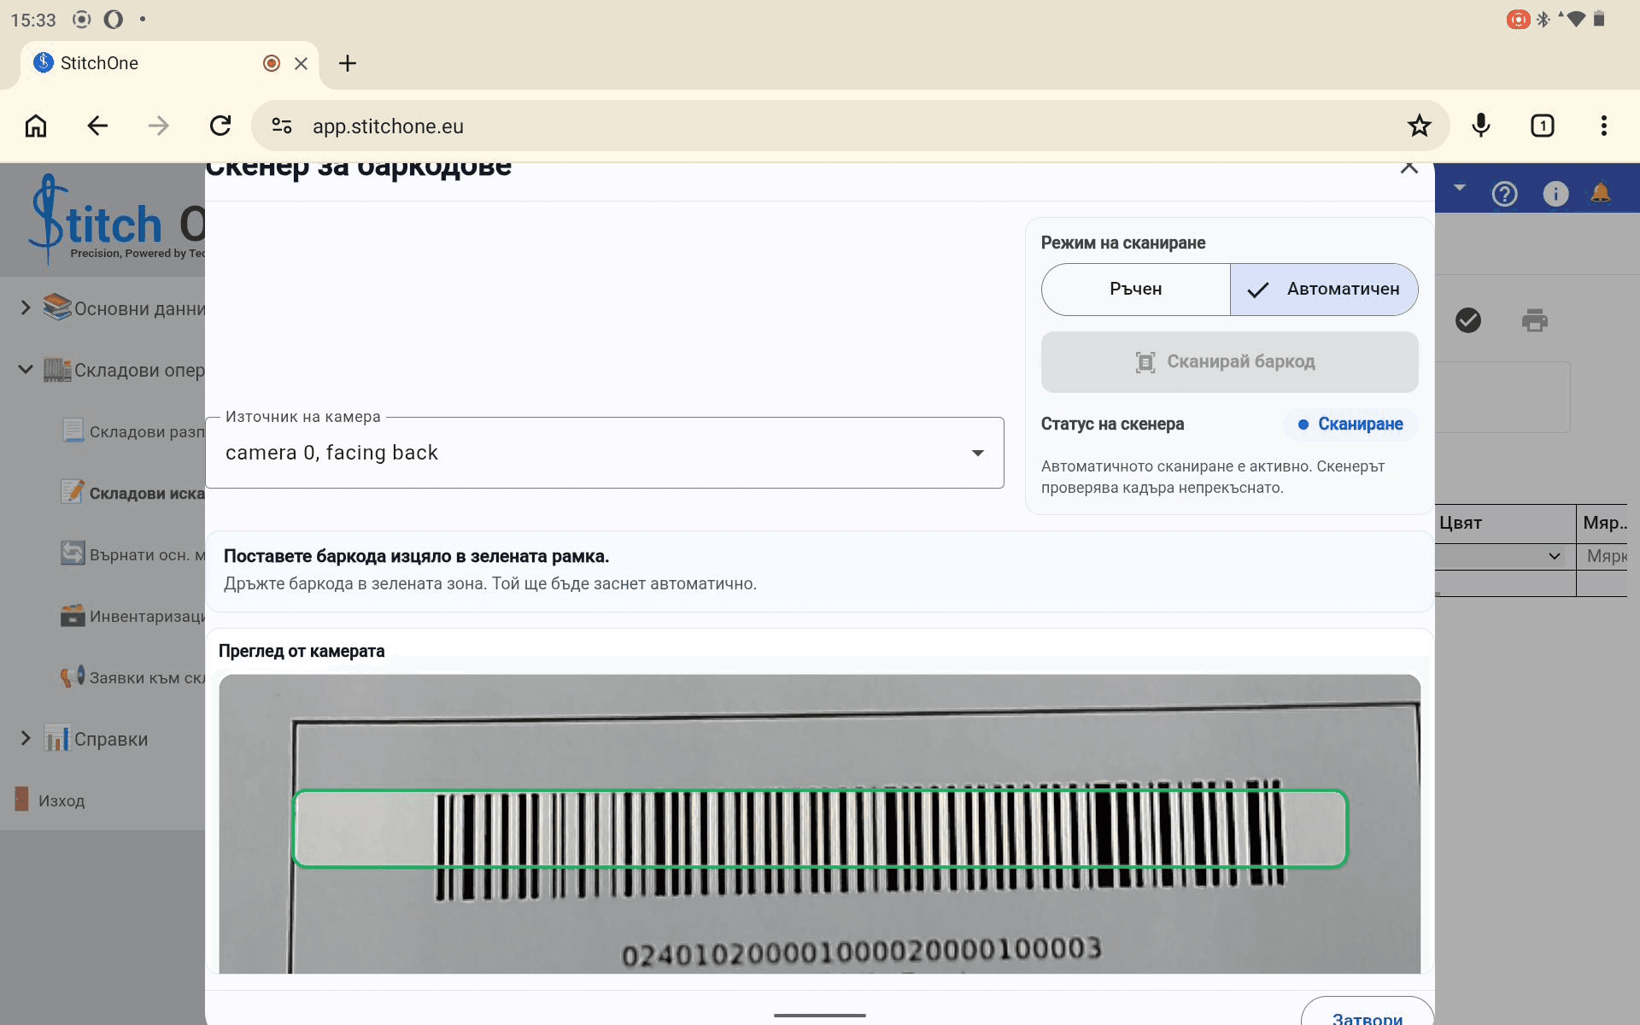
Task: Click the Справки chart icon
Action: click(x=57, y=738)
